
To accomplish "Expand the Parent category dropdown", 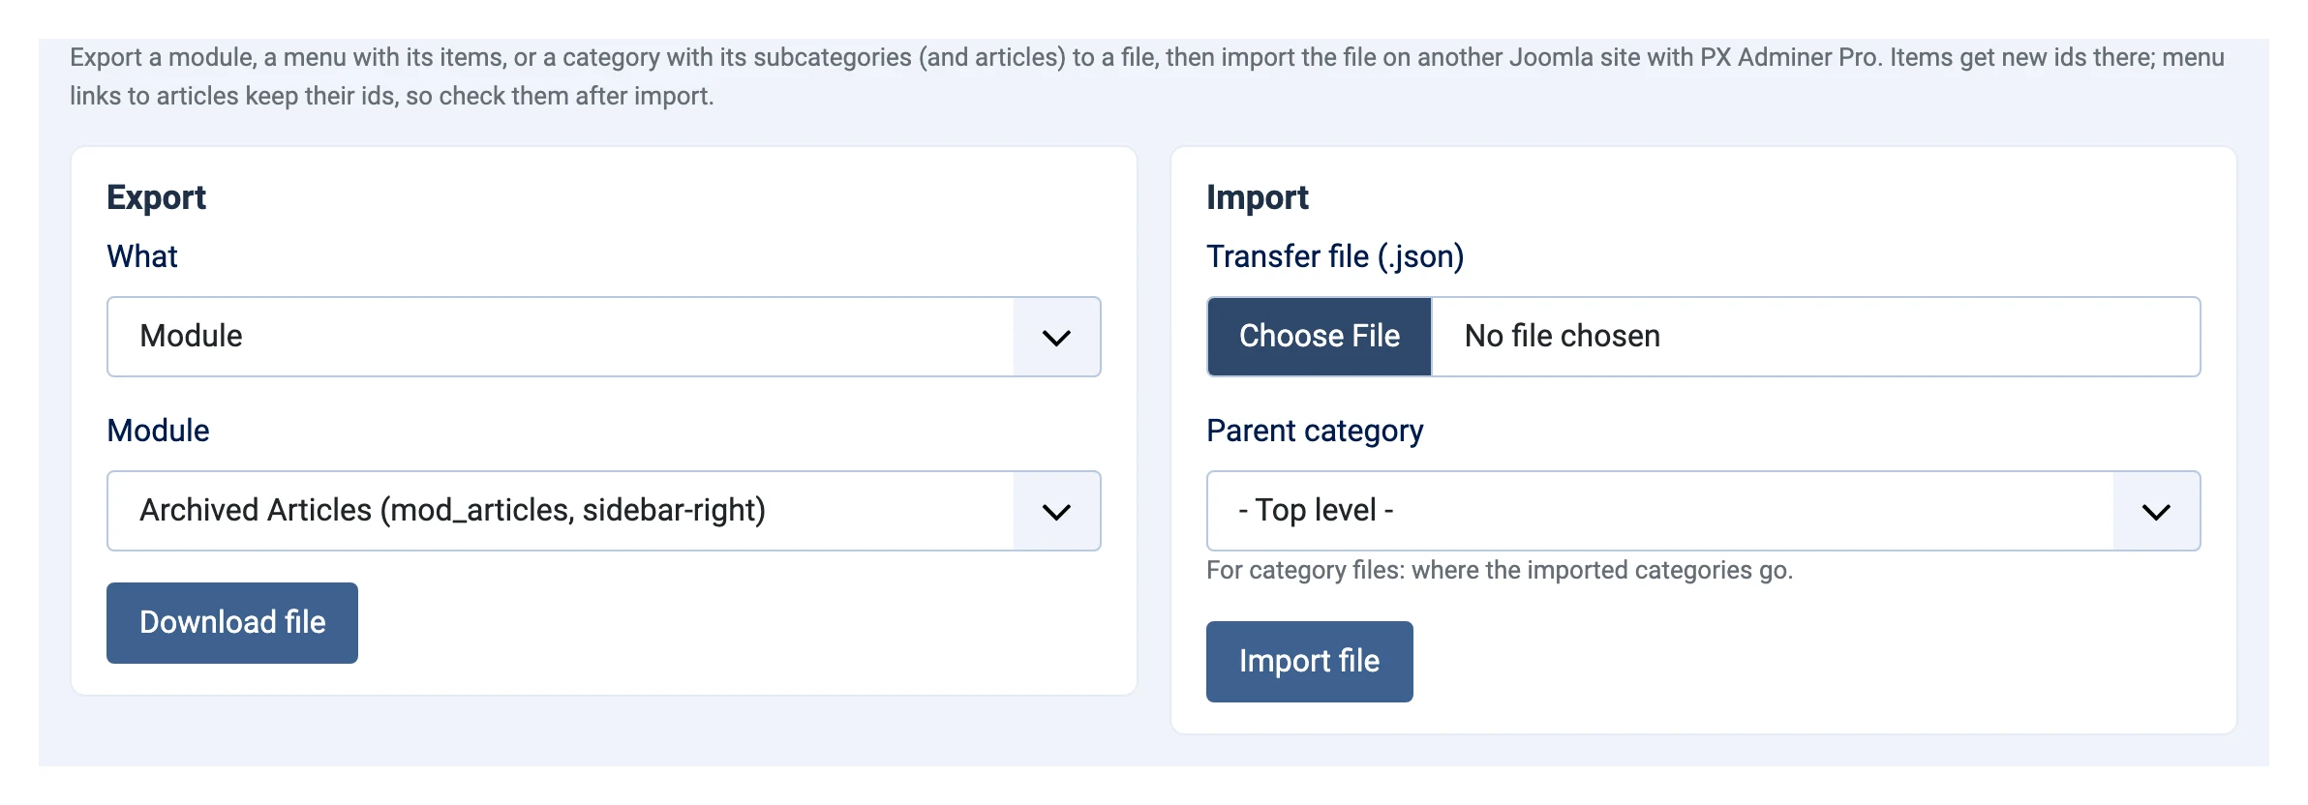I will point(1703,511).
